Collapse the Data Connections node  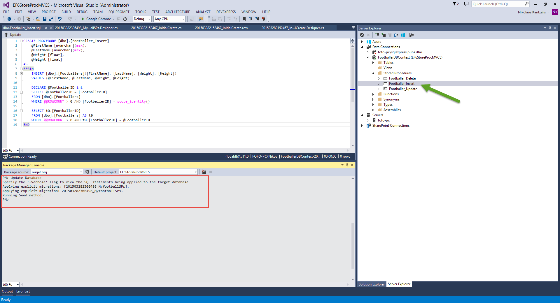tap(362, 47)
